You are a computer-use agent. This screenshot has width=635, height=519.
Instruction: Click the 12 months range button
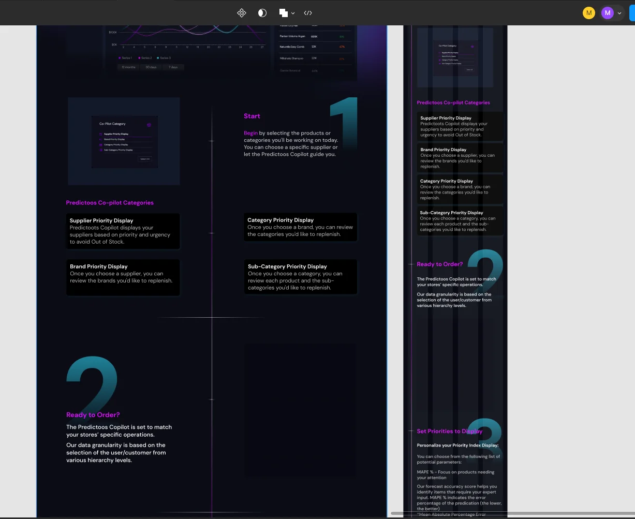[x=128, y=67]
